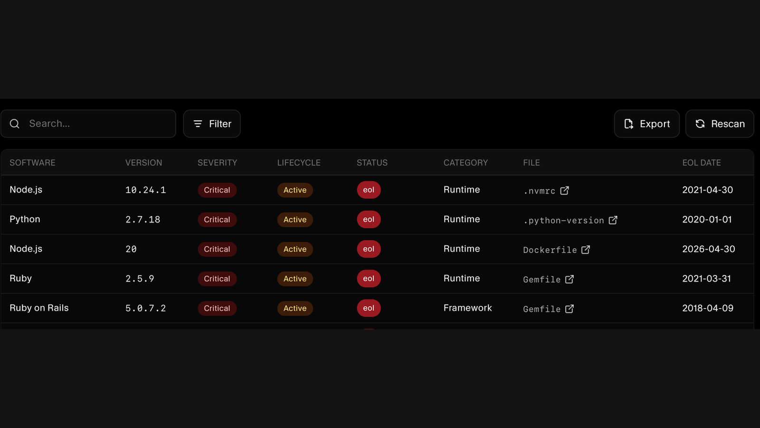Click EOL date 2021-04-30

708,190
